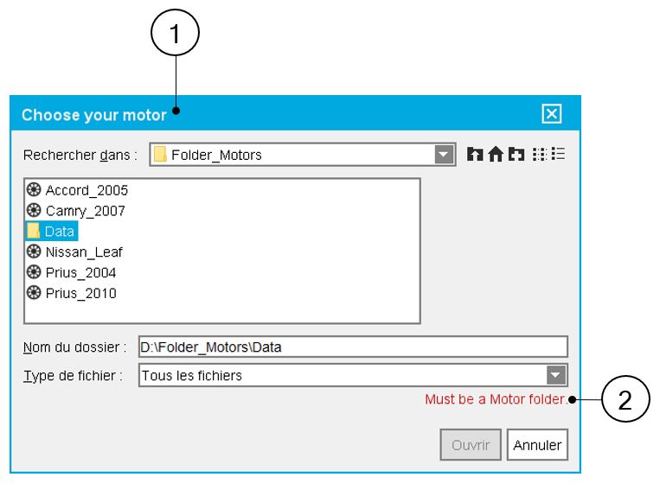The image size is (660, 490).
Task: Click the Folder_Motors text in location box
Action: coord(216,156)
